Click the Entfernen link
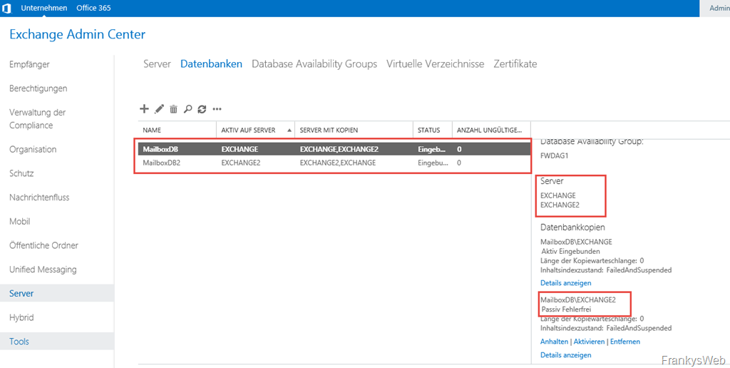The height and width of the screenshot is (368, 730). tap(625, 342)
